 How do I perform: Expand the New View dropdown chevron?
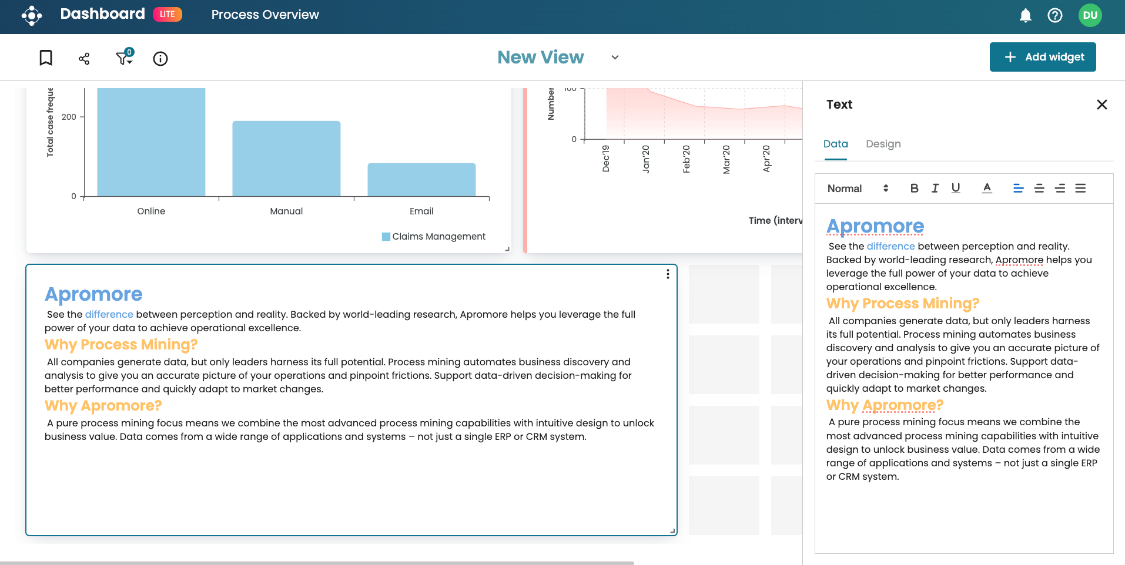[x=615, y=58]
